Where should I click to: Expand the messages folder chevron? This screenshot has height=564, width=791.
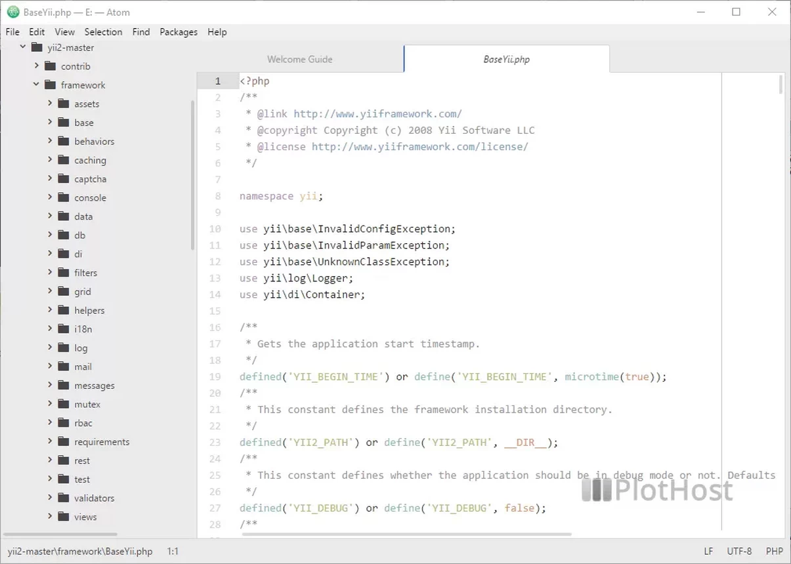pyautogui.click(x=50, y=385)
